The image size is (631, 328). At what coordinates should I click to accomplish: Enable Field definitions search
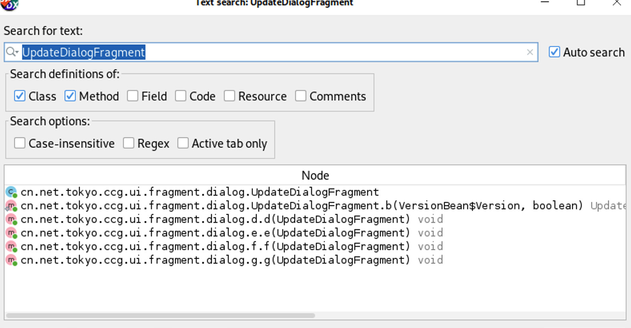point(133,96)
